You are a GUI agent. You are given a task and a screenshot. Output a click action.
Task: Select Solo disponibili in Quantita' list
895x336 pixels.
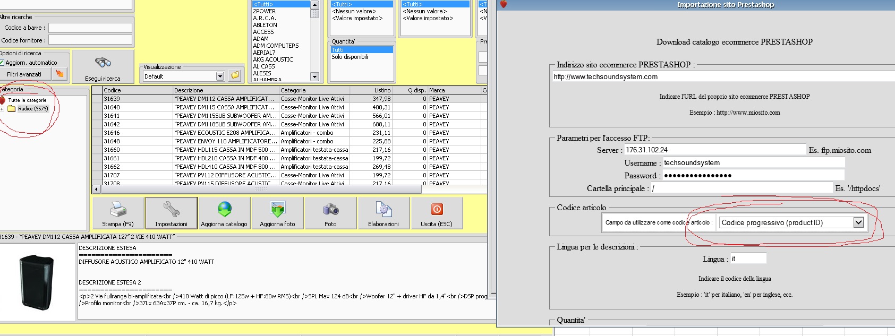tap(350, 57)
